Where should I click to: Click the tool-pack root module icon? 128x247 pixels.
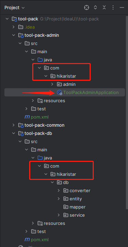[14, 19]
